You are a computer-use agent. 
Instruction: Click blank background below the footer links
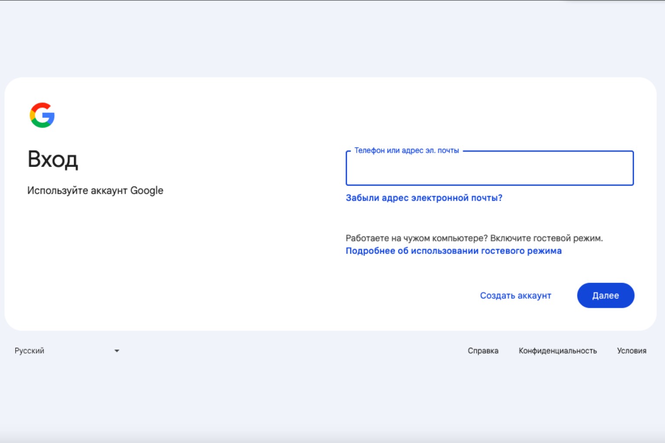point(332,398)
